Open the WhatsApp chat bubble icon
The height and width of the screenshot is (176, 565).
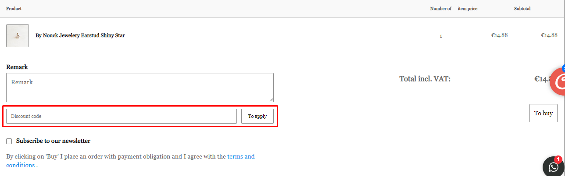554,166
